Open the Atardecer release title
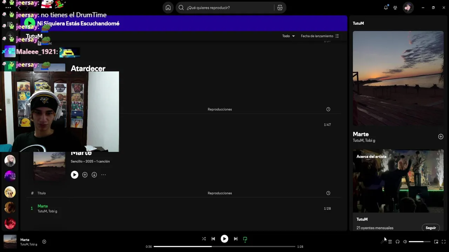449x252 pixels. tap(88, 68)
